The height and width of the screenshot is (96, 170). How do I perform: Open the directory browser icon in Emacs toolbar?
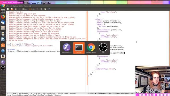pyautogui.click(x=16, y=9)
